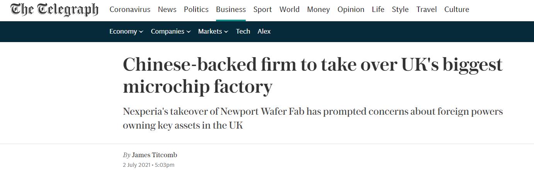Navigate to the Sport section
The height and width of the screenshot is (173, 534).
click(262, 9)
